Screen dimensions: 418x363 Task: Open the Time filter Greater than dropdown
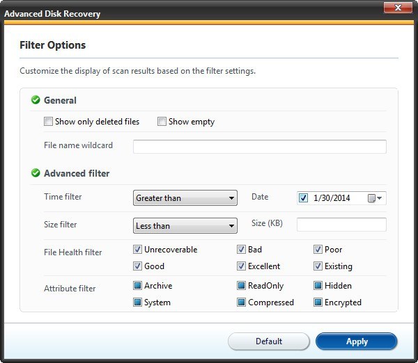click(185, 197)
